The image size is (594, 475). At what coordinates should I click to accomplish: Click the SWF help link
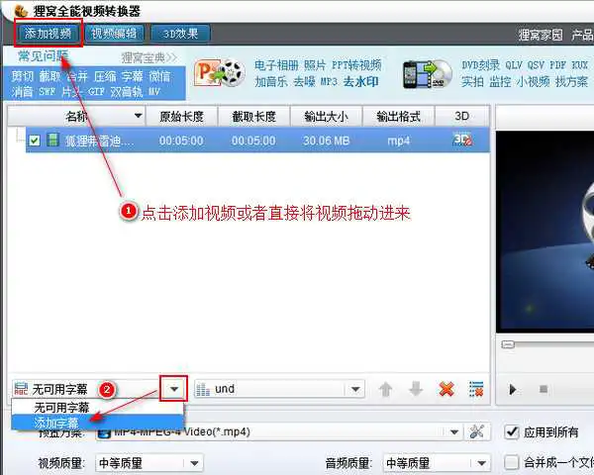click(48, 92)
